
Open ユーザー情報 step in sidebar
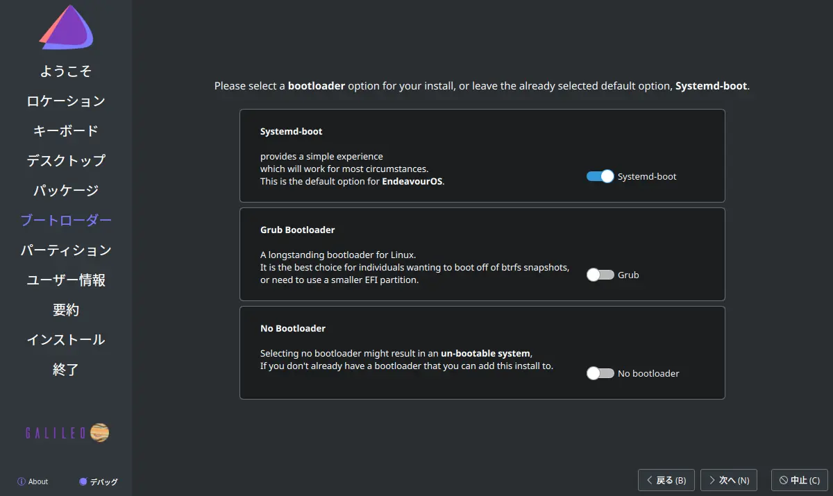(x=66, y=280)
